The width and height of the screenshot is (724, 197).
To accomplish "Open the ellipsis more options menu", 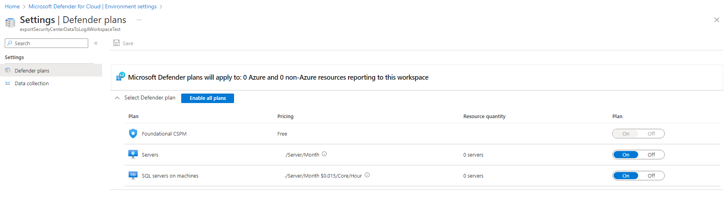I will [139, 20].
